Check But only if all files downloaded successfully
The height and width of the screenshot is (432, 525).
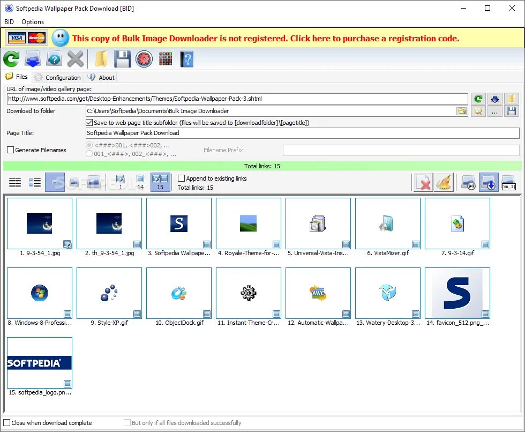point(127,423)
